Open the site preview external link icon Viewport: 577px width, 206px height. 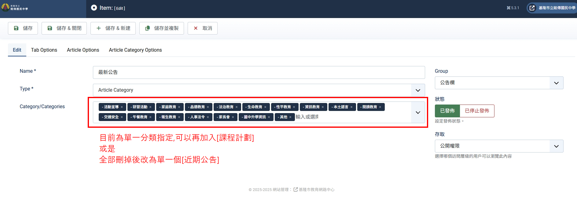point(532,8)
